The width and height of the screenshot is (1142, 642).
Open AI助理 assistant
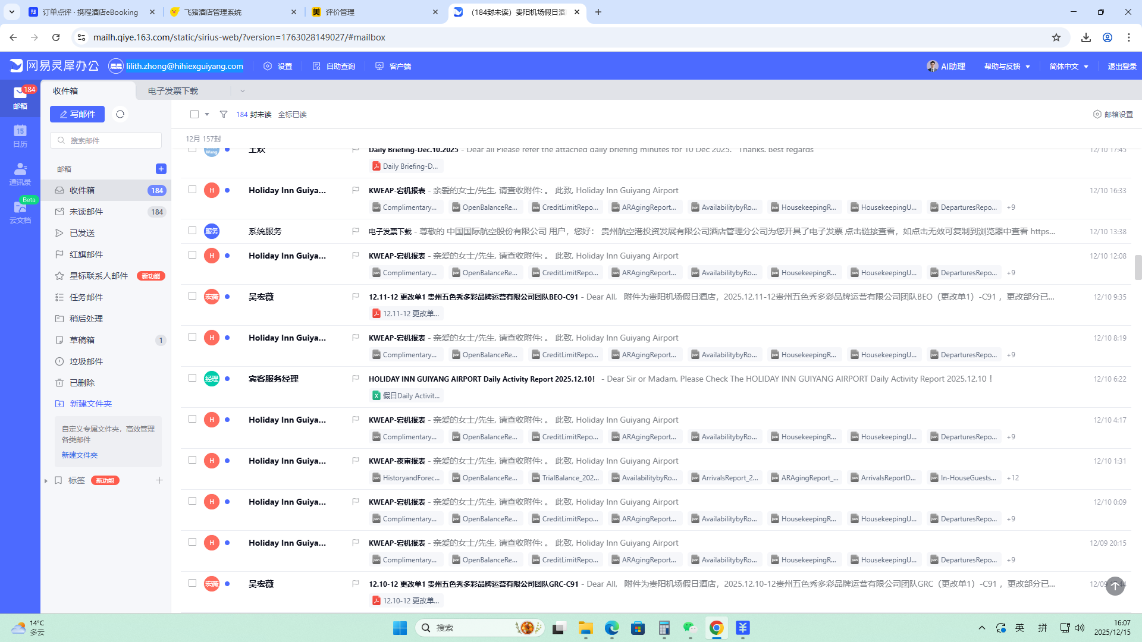click(946, 66)
